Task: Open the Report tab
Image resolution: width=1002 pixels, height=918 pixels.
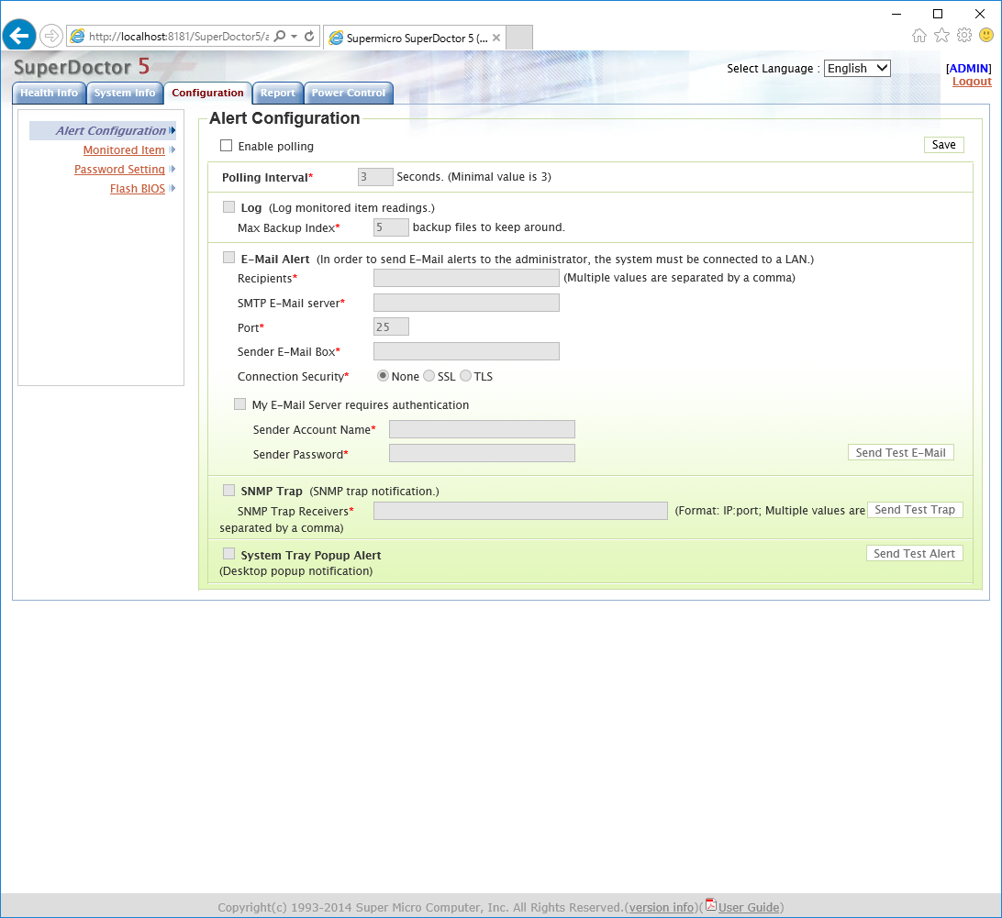Action: (x=278, y=94)
